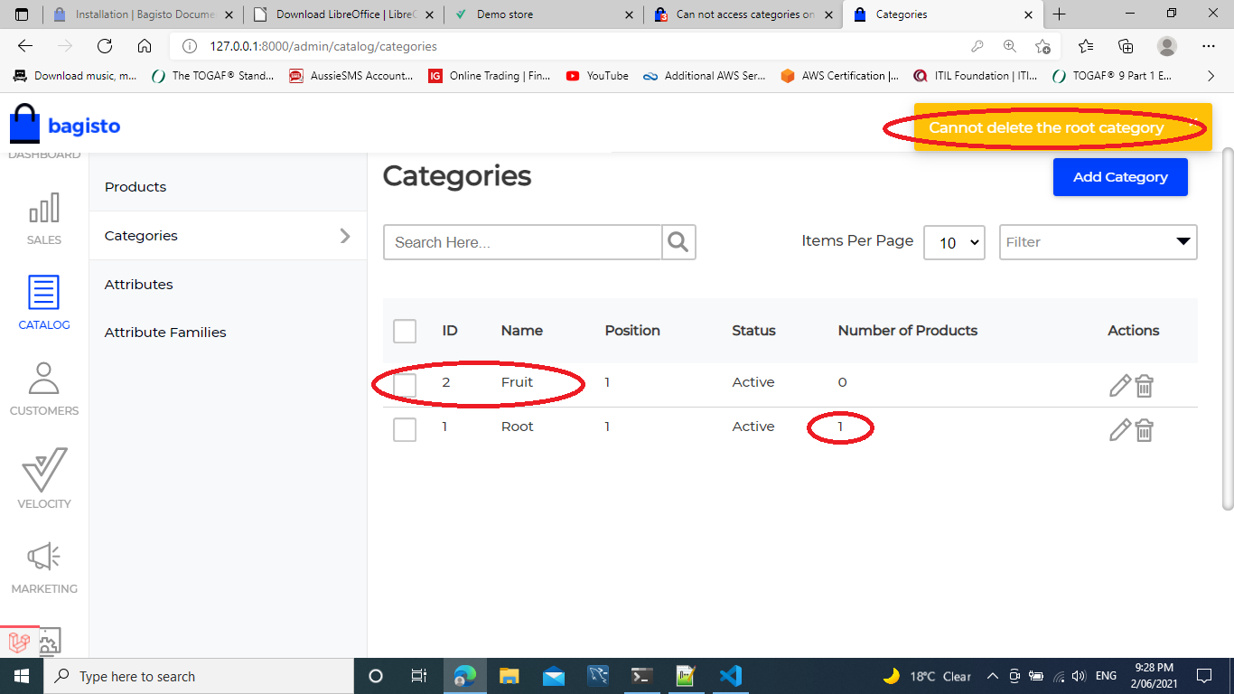Switch to the Installation Bagisto Documentation tab
The height and width of the screenshot is (694, 1234).
click(x=144, y=14)
